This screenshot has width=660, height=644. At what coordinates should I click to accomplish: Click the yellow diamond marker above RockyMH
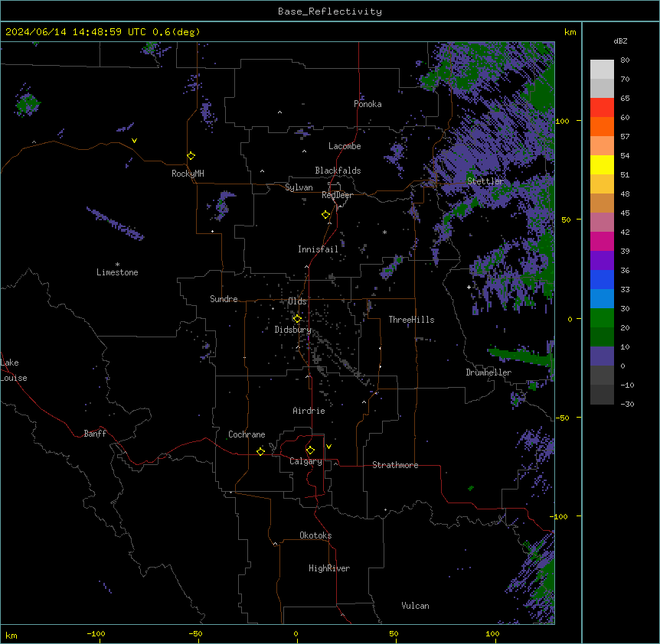pos(191,156)
